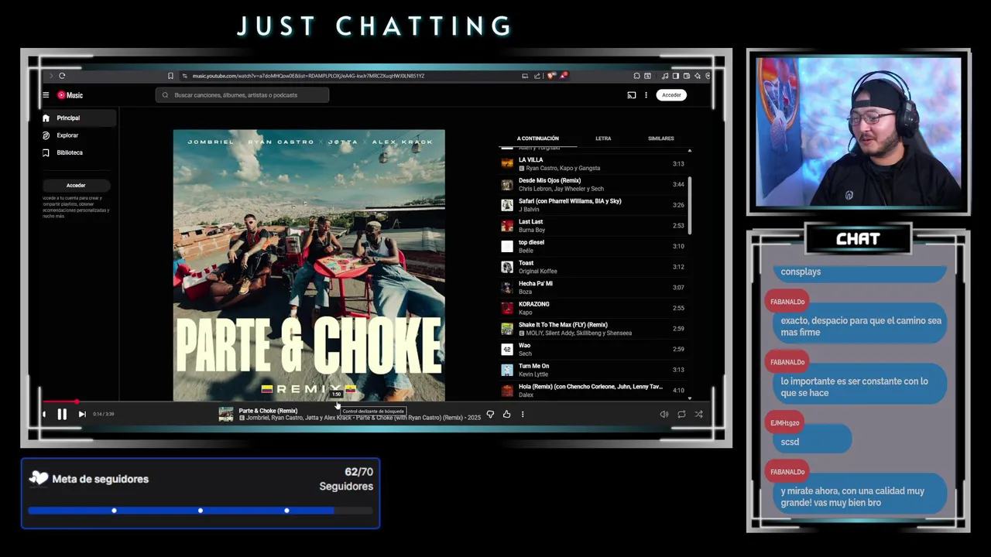This screenshot has width=991, height=557.
Task: Open settings three-dot menu near Acceder
Action: coord(646,95)
